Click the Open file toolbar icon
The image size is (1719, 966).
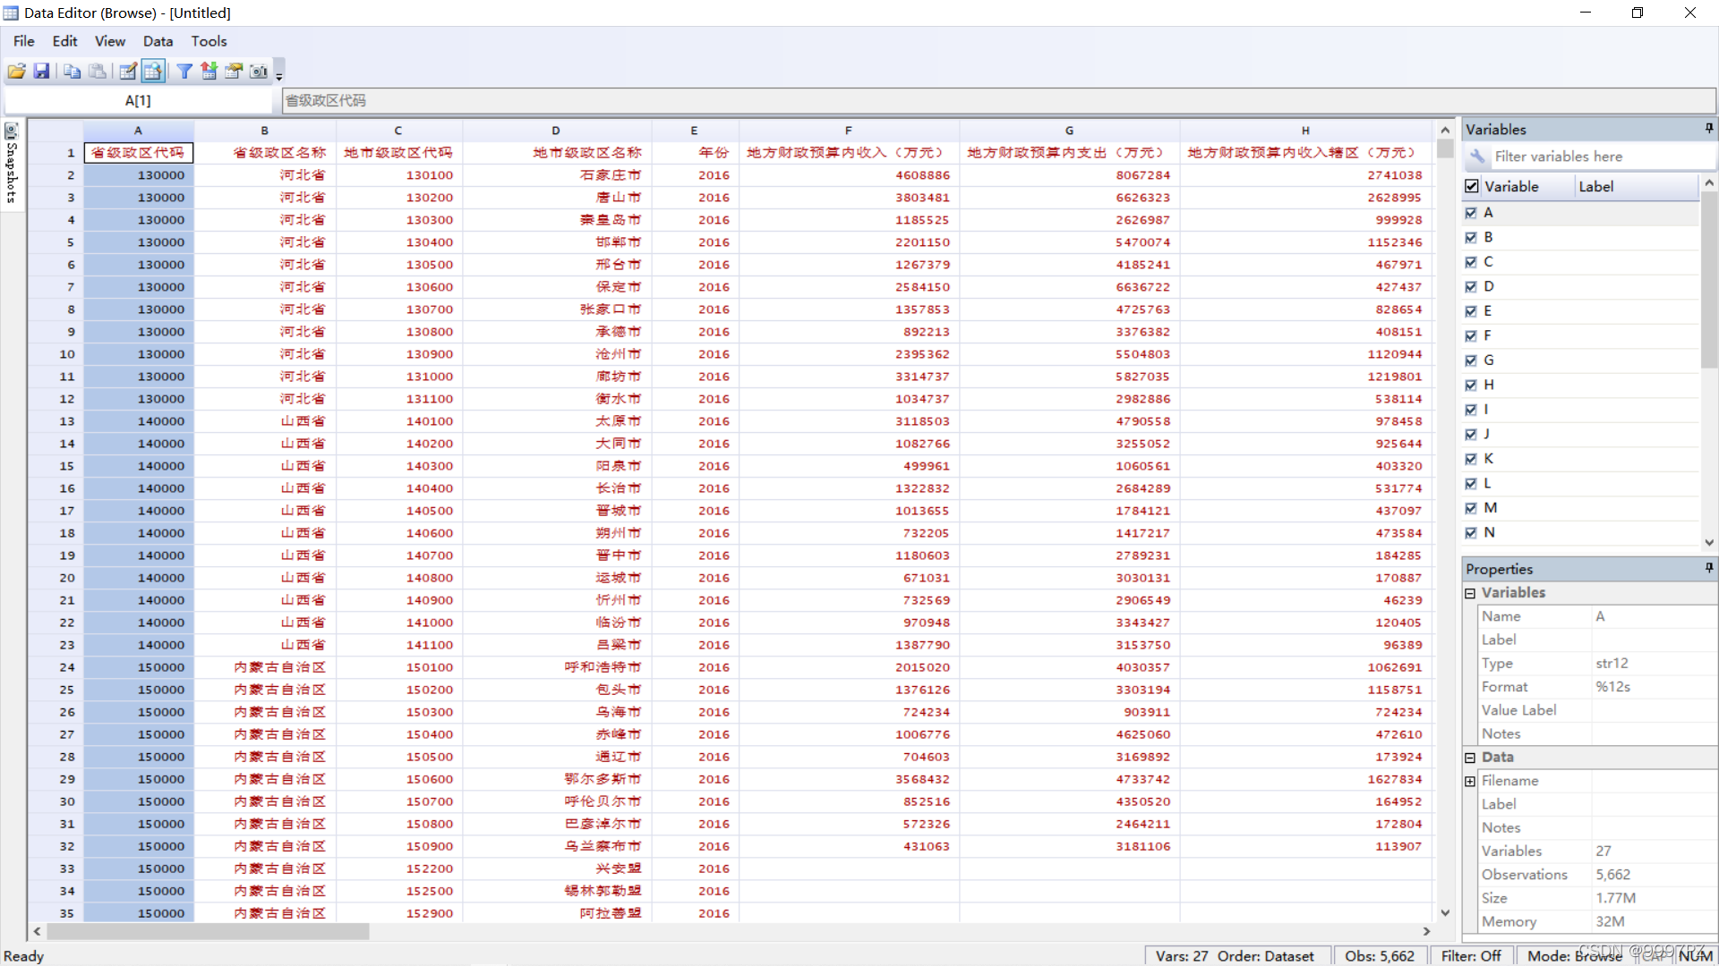coord(16,72)
